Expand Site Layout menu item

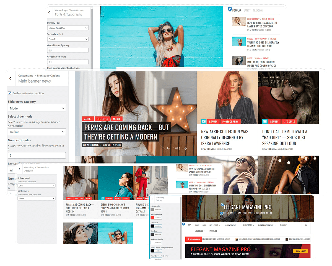pyautogui.click(x=215, y=225)
